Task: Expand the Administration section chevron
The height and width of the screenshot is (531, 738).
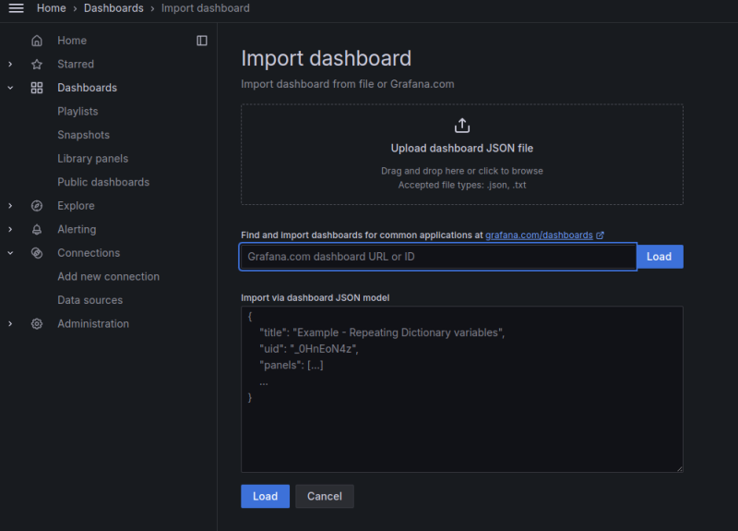Action: click(10, 324)
